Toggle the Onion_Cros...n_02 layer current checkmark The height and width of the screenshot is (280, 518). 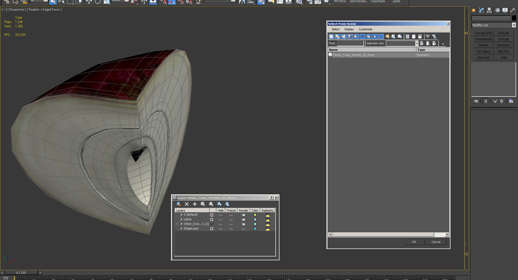pos(212,224)
